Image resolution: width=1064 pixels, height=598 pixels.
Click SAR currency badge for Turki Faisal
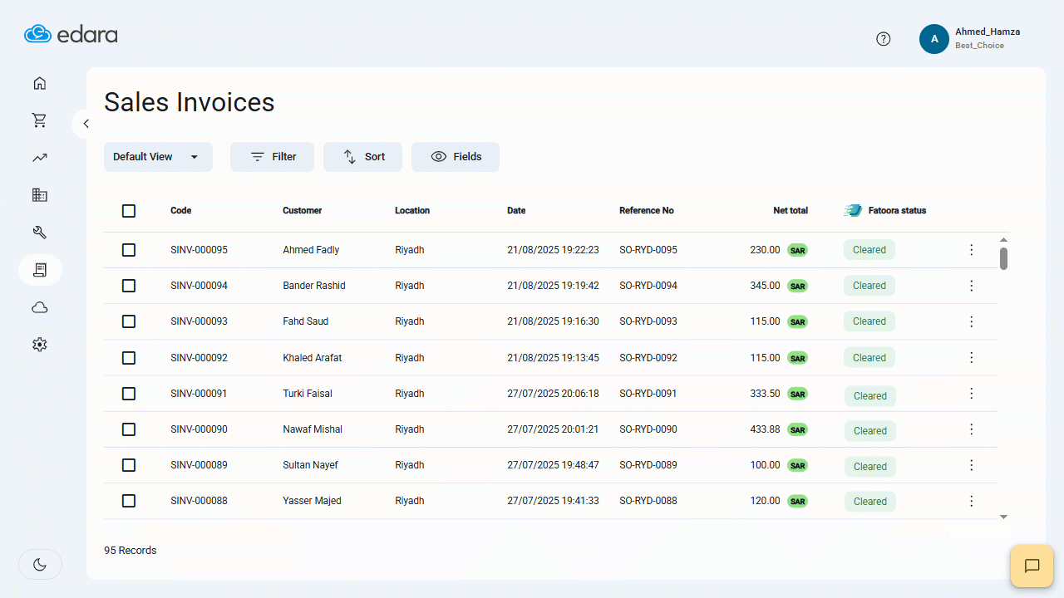click(797, 394)
